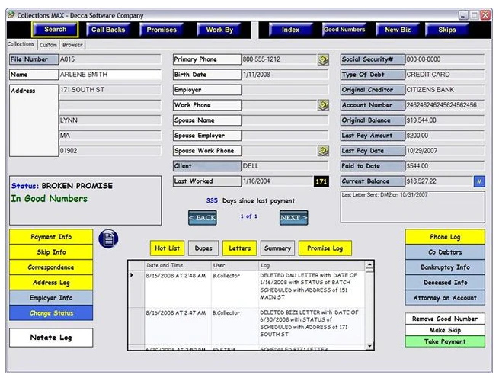This screenshot has height=378, width=499.
Task: Open the Letters button
Action: (x=240, y=248)
